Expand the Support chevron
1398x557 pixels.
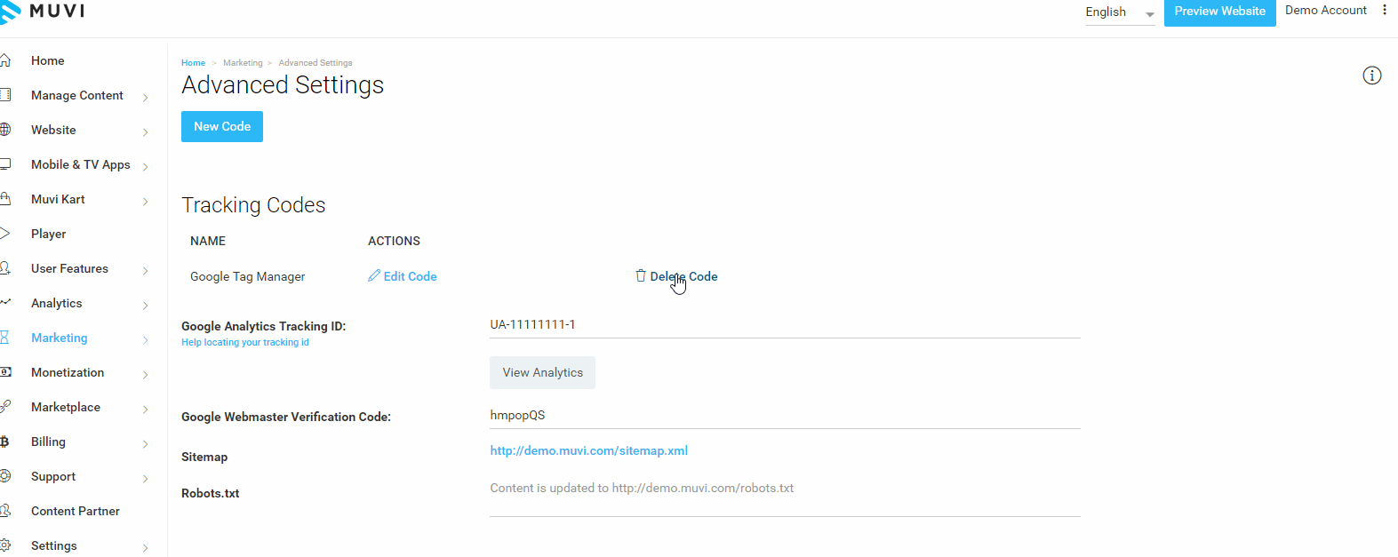[145, 478]
